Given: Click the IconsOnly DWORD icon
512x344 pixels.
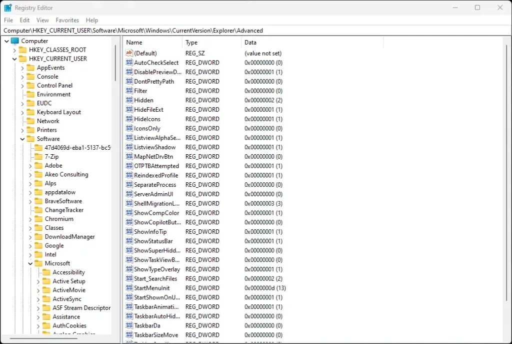Looking at the screenshot, I should (x=129, y=128).
